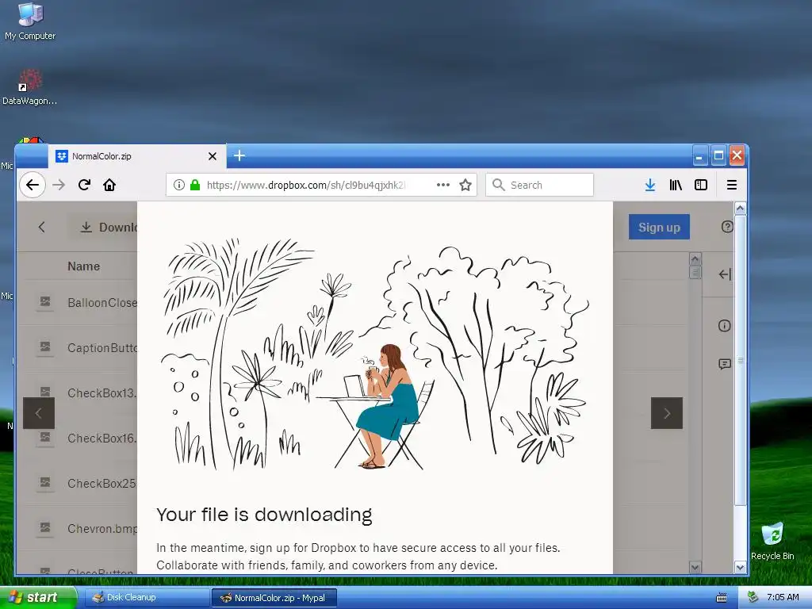Screen dimensions: 812x609
Task: Open the browser hamburger menu
Action: coord(731,185)
